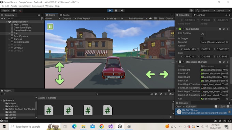The width and height of the screenshot is (232, 130).
Task: Expand the Car object in Hierarchy
Action: pyautogui.click(x=9, y=33)
